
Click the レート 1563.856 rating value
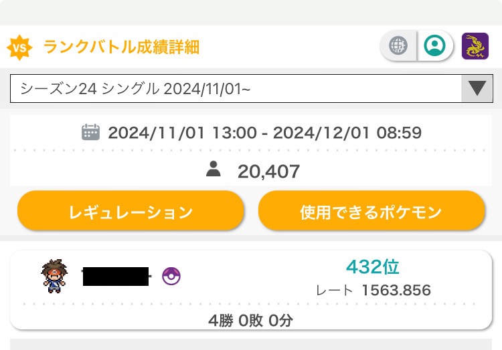pos(373,291)
